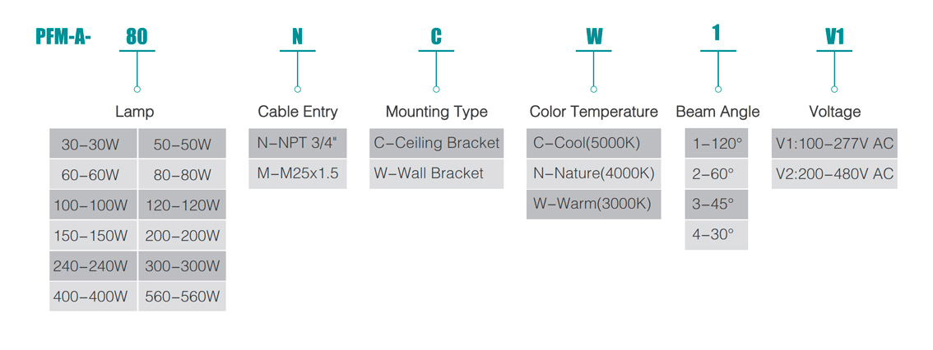Click the 80 lamp code header
This screenshot has width=933, height=350.
pos(137,37)
